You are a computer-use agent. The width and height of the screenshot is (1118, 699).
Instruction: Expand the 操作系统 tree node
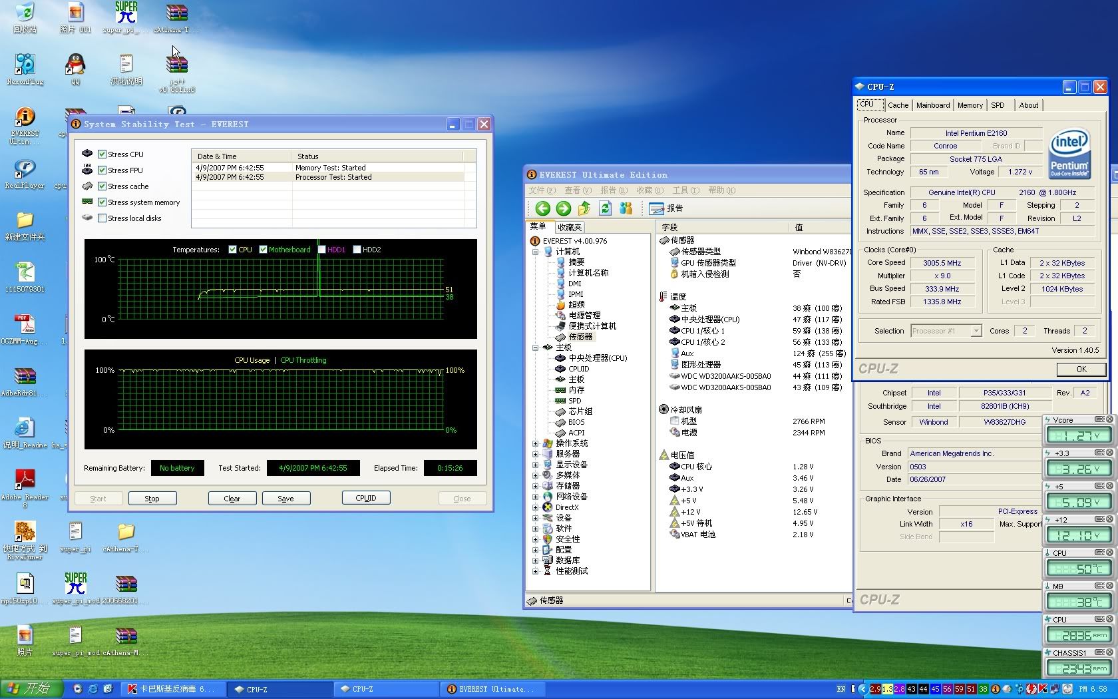(536, 443)
